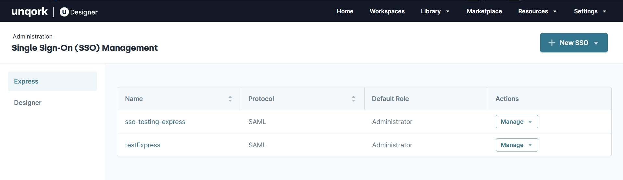Click Administrator in the testExpress row

(x=392, y=145)
